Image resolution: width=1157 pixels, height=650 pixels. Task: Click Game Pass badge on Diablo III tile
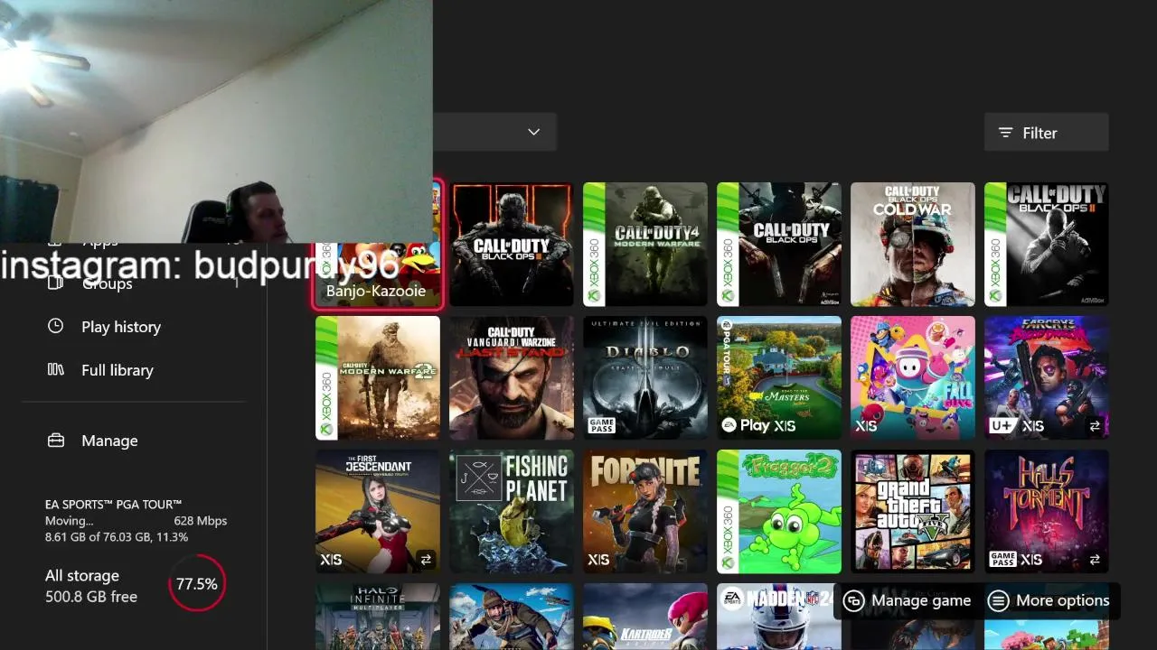(x=602, y=425)
